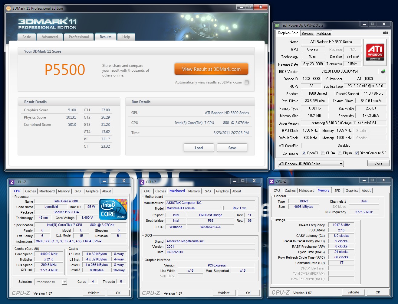Screen dimensions: 398x304
Task: Toggle the DirectCompute 5.0 checkbox
Action: pos(357,153)
